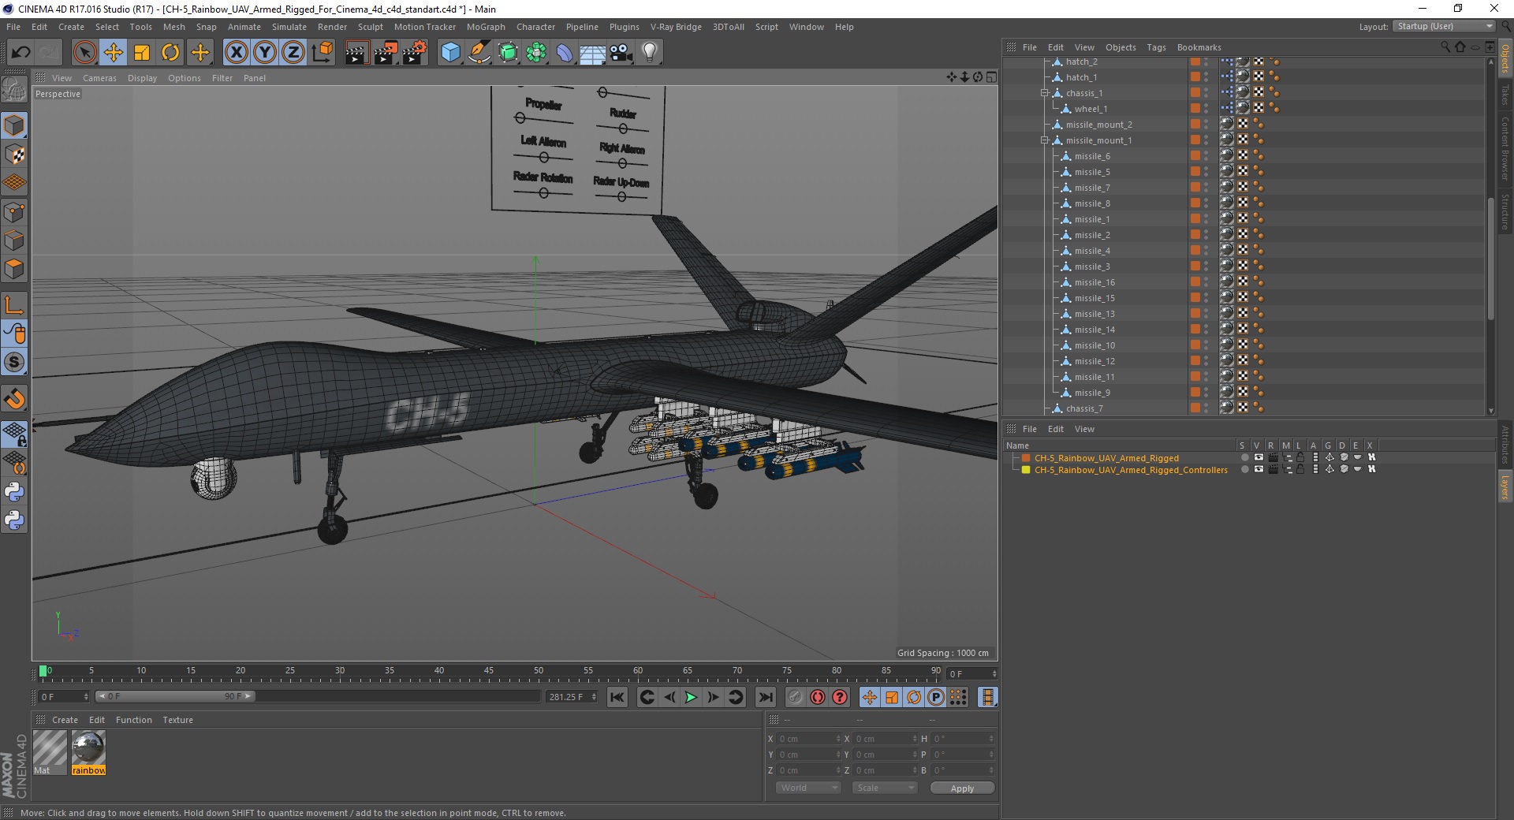Switch to Points mode
This screenshot has height=820, width=1514.
tap(14, 212)
